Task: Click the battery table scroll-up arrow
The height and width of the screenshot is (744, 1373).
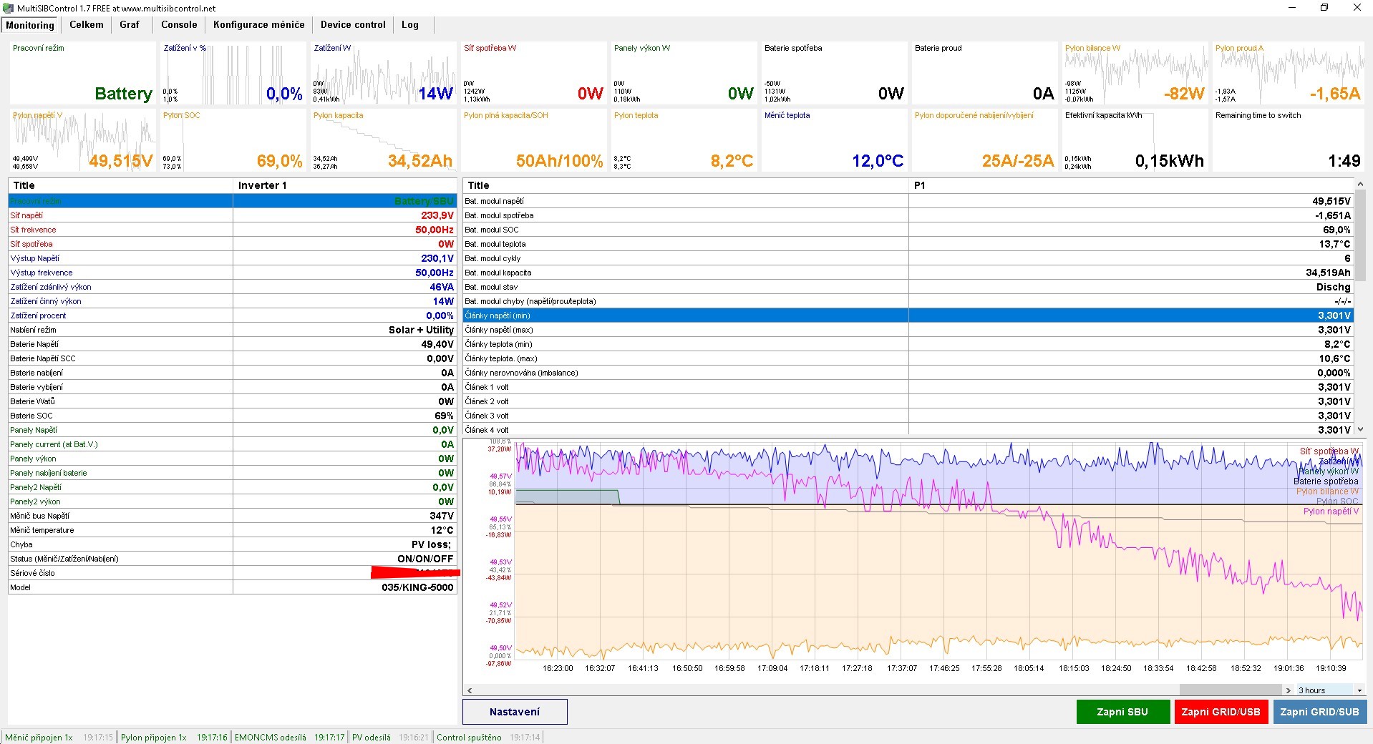Action: [1360, 185]
